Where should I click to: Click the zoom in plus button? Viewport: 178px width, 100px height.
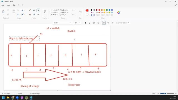point(176,94)
